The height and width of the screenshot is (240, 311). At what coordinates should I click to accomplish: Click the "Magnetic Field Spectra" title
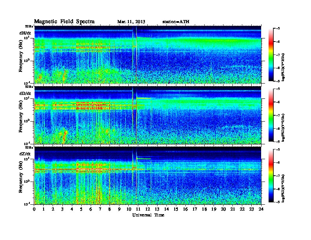point(64,22)
